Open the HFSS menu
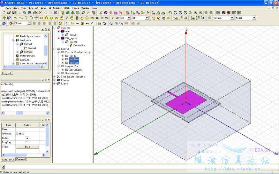This screenshot has height=174, width=279. click(x=67, y=8)
